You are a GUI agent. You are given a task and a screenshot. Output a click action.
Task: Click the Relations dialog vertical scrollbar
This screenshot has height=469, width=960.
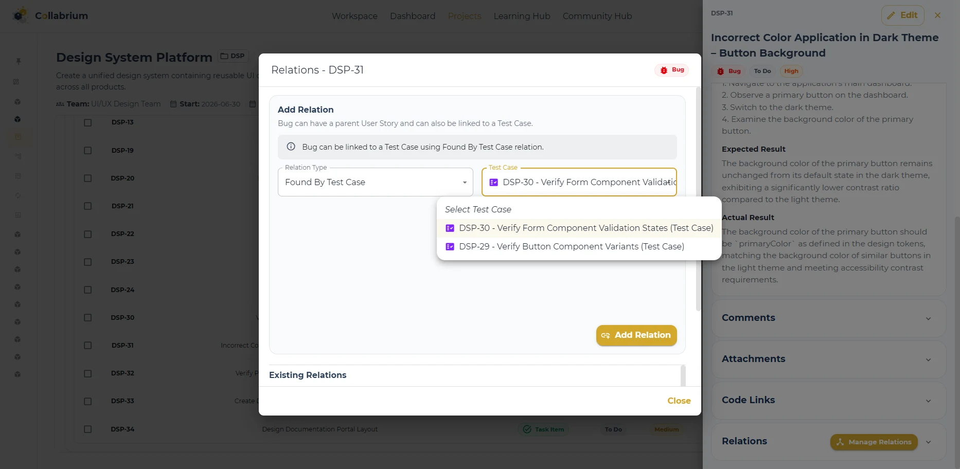(698, 200)
